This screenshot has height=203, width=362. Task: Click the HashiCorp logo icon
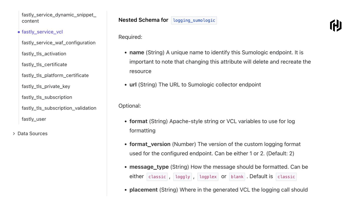pyautogui.click(x=336, y=25)
